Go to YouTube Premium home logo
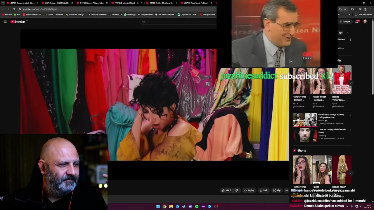 [18, 22]
